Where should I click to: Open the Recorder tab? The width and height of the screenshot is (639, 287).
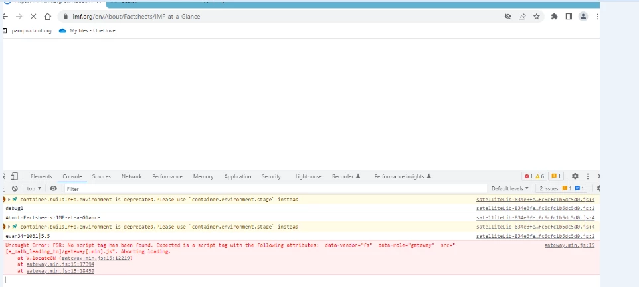click(346, 176)
